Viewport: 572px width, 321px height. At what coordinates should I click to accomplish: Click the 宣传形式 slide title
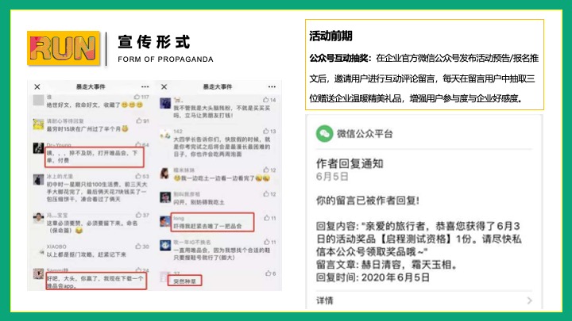(154, 42)
